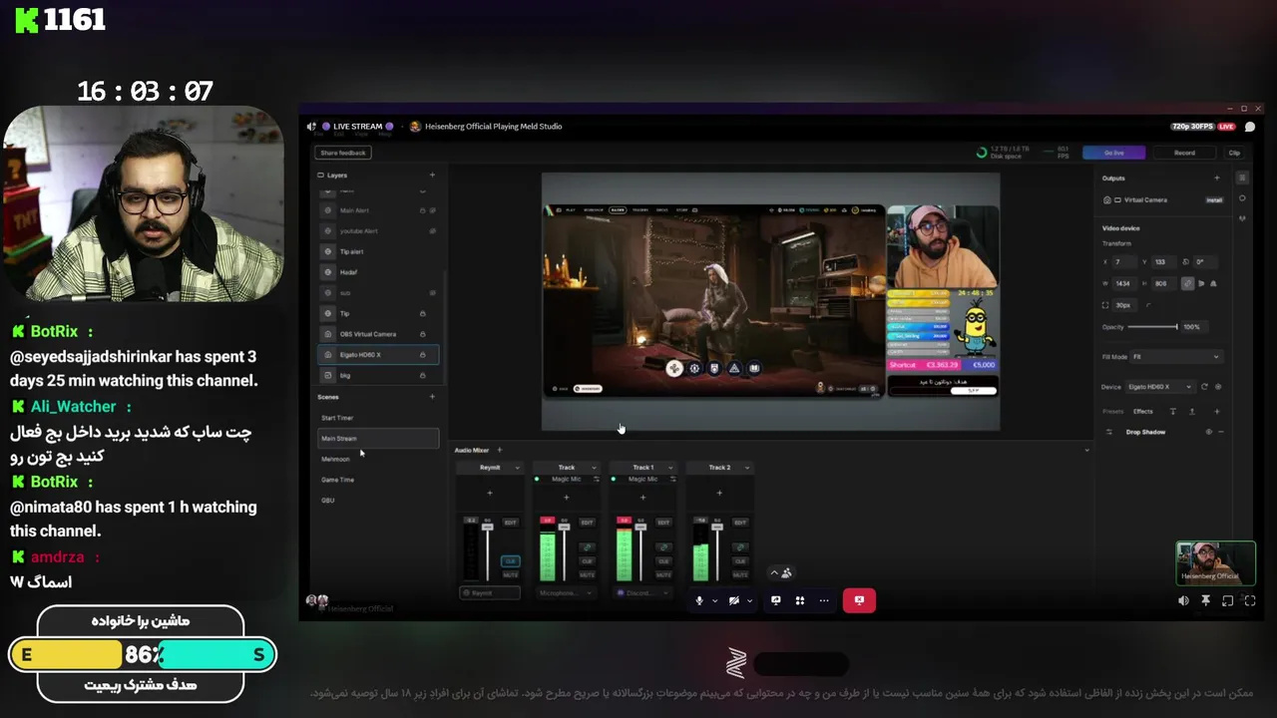
Task: Open the Track 2 header dropdown arrow
Action: point(747,468)
